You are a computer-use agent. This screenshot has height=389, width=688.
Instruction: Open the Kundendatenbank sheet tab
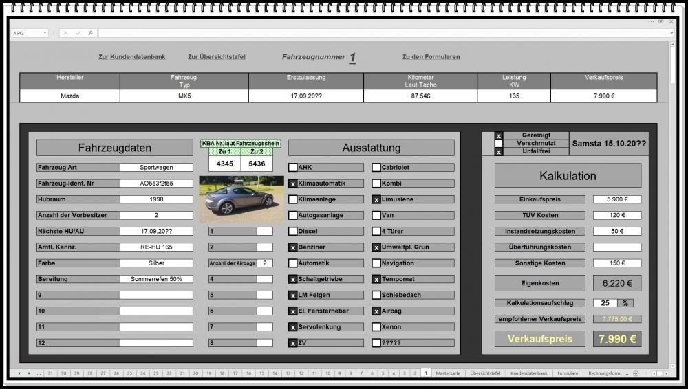[528, 373]
